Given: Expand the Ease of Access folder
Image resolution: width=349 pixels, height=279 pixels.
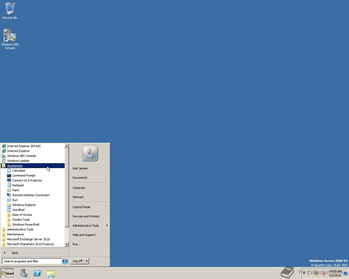Looking at the screenshot, I should tap(33, 215).
